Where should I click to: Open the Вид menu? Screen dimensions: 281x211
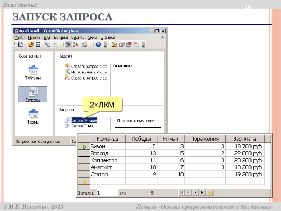(47, 37)
